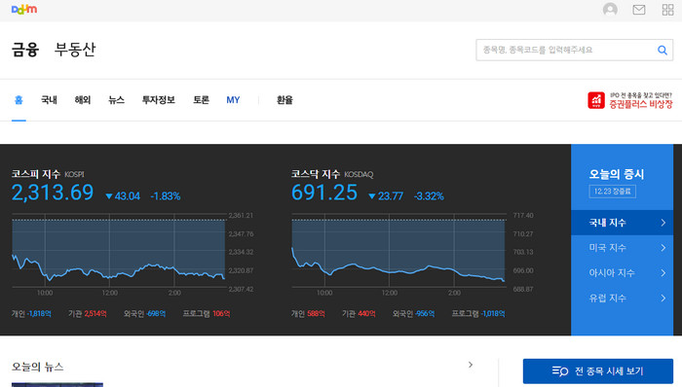Click the chevron next to 미국 지수

(663, 248)
